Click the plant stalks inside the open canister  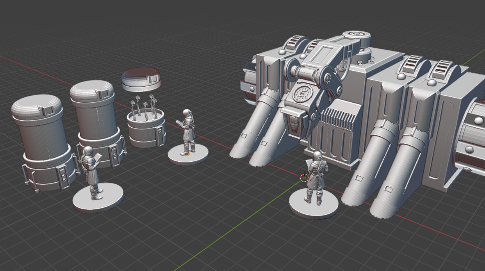pyautogui.click(x=144, y=107)
